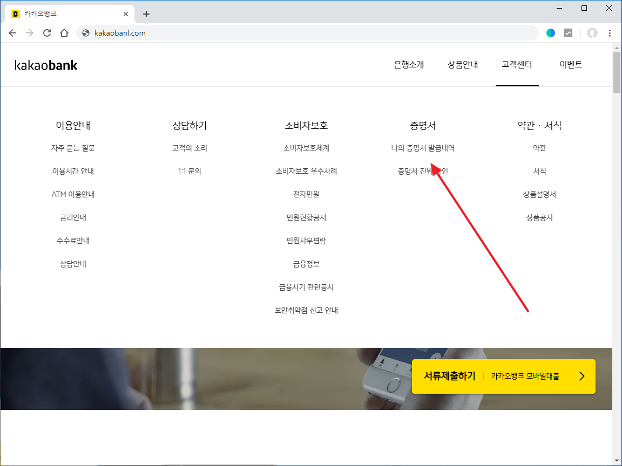The width and height of the screenshot is (622, 466).
Task: Open the browser home page
Action: 64,33
